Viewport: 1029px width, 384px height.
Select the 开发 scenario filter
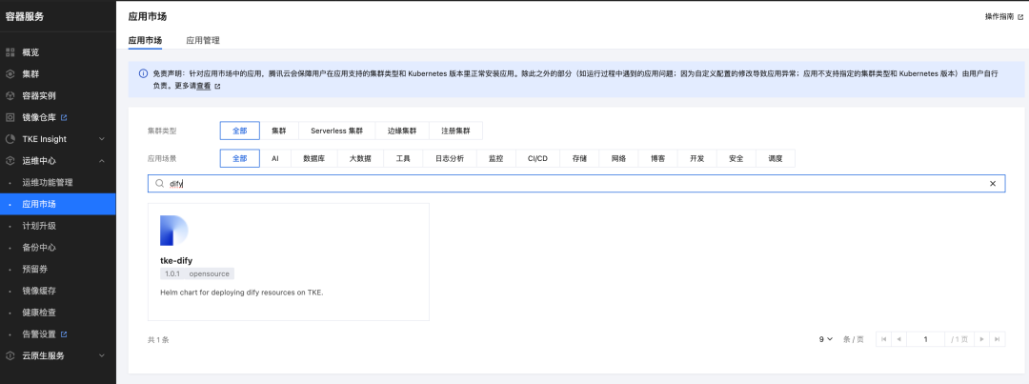[x=696, y=158]
